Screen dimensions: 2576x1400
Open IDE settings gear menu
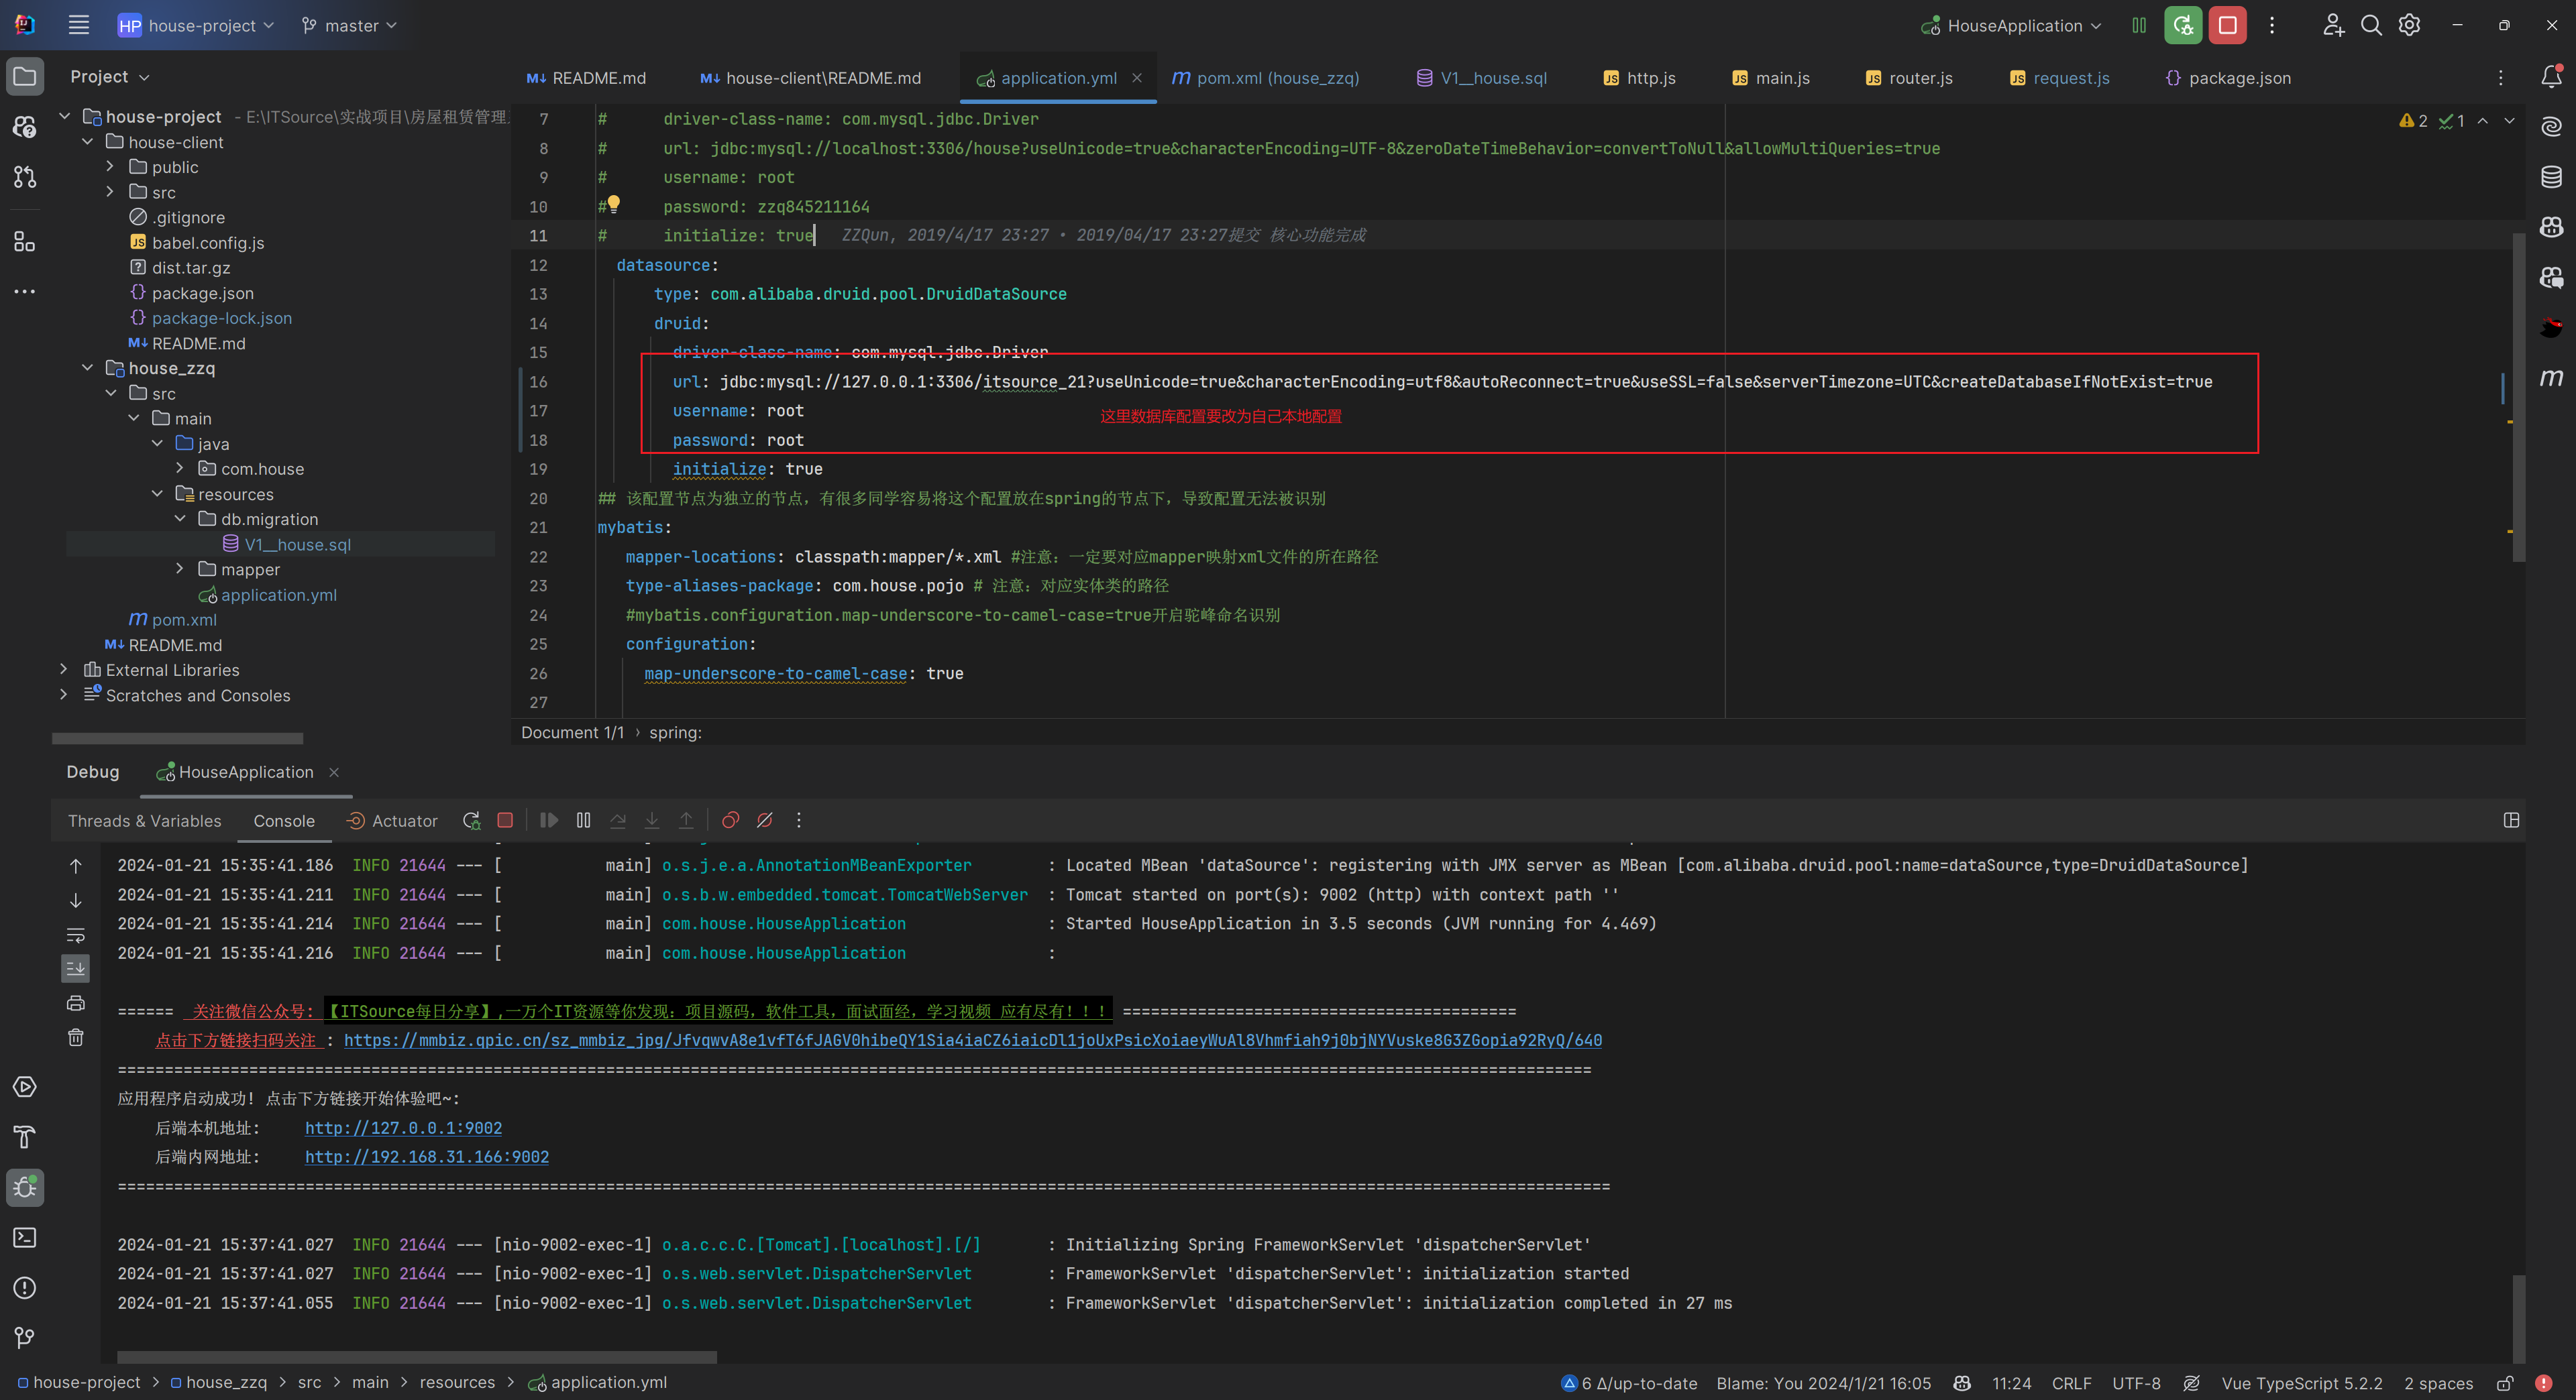coord(2409,25)
